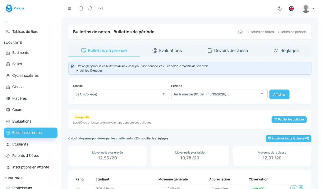322x189 pixels.
Task: Click breadcrumb Bulletins de notes - Bulletins de période
Action: click(x=276, y=32)
